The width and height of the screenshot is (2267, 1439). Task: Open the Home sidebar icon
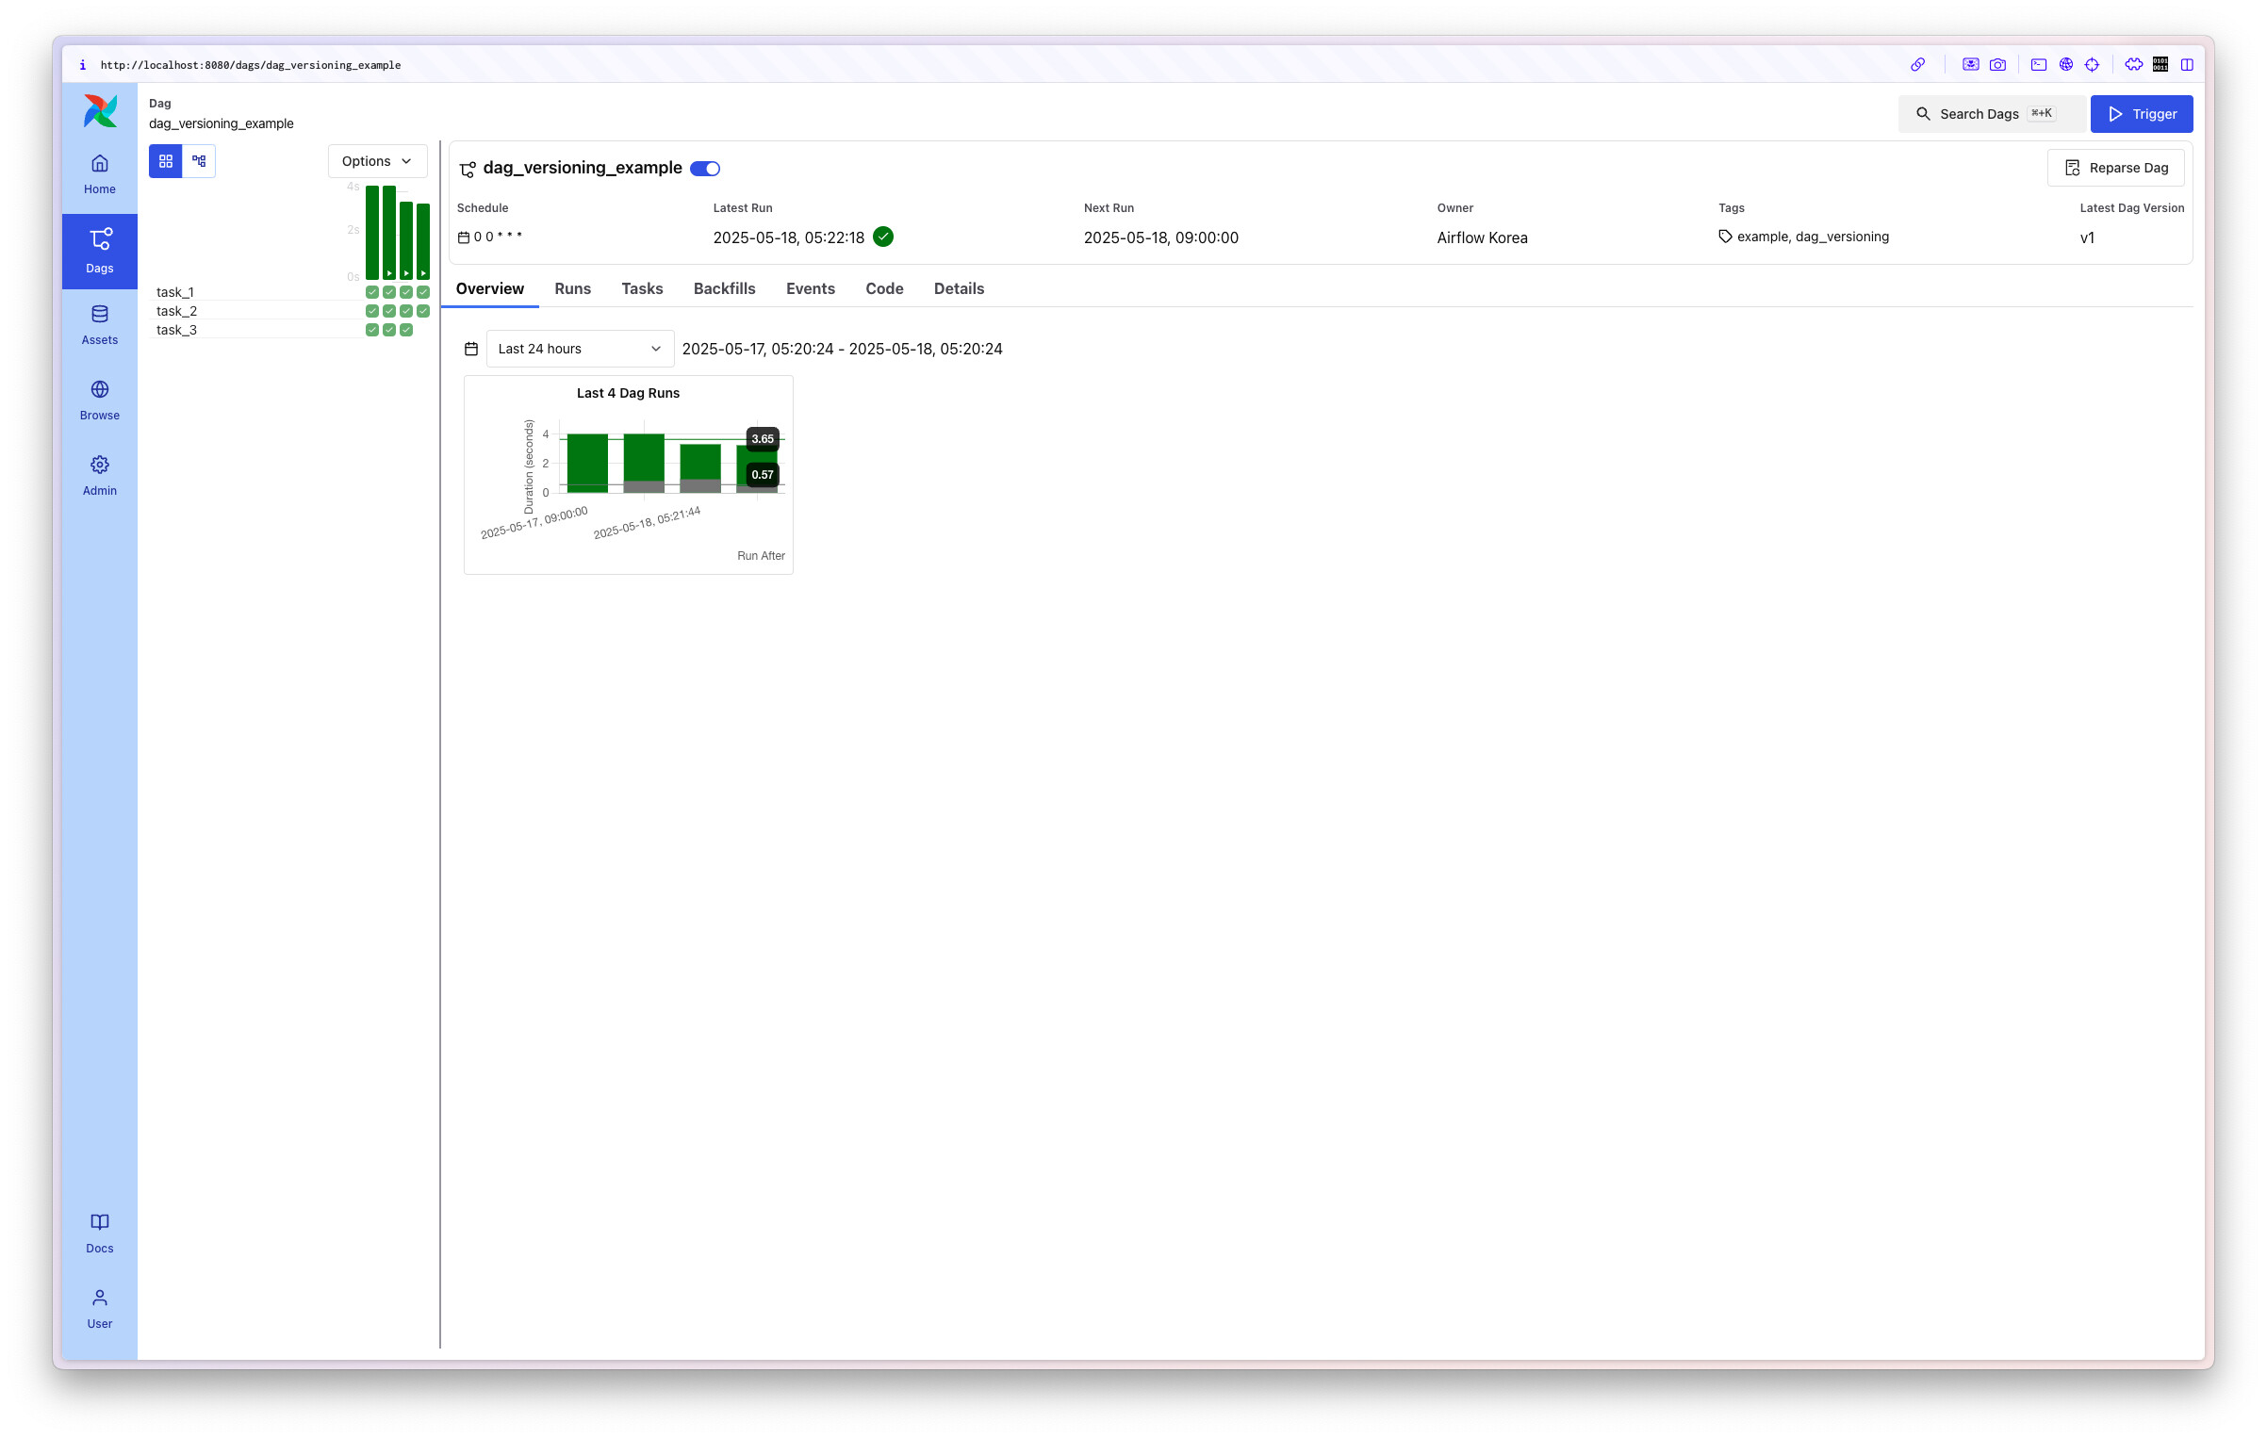click(x=99, y=173)
